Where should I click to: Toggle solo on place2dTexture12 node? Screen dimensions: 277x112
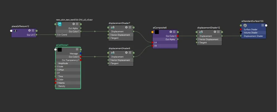tap(30, 31)
